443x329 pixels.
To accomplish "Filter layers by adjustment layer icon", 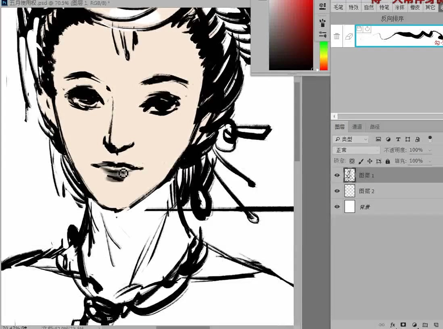I will [x=388, y=139].
